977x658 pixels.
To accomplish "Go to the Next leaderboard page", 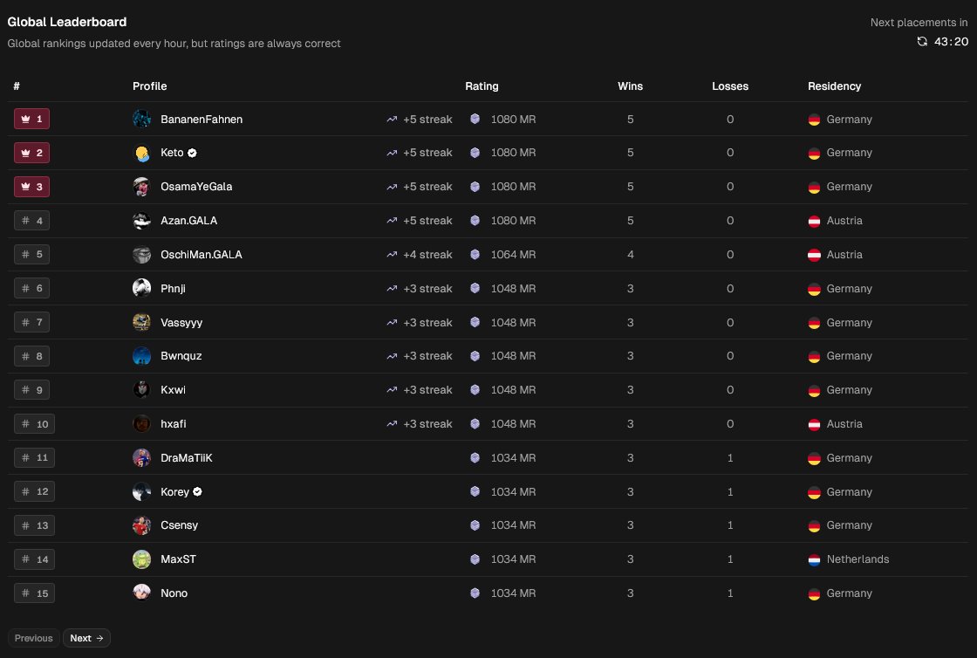I will coord(86,638).
